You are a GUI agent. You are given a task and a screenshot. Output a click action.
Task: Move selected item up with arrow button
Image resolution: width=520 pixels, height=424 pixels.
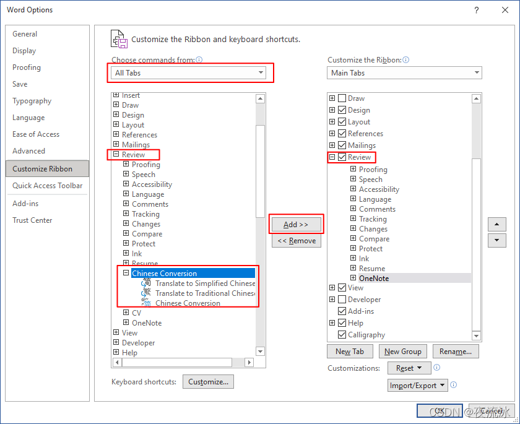[x=496, y=225]
